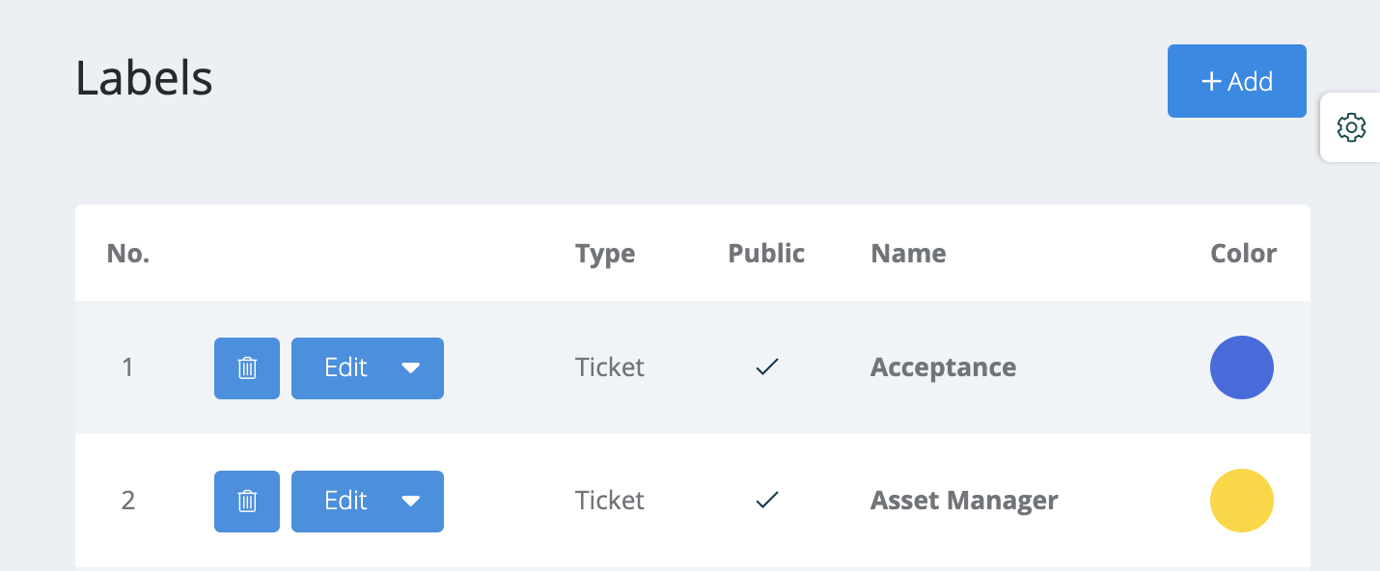Toggle the Public checkmark for Acceptance
1380x571 pixels.
point(767,367)
